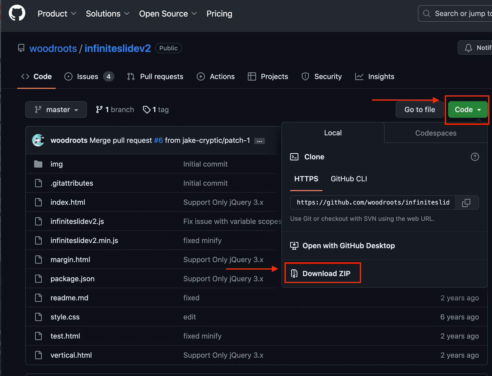Click Download ZIP
This screenshot has height=376, width=492.
coord(323,273)
